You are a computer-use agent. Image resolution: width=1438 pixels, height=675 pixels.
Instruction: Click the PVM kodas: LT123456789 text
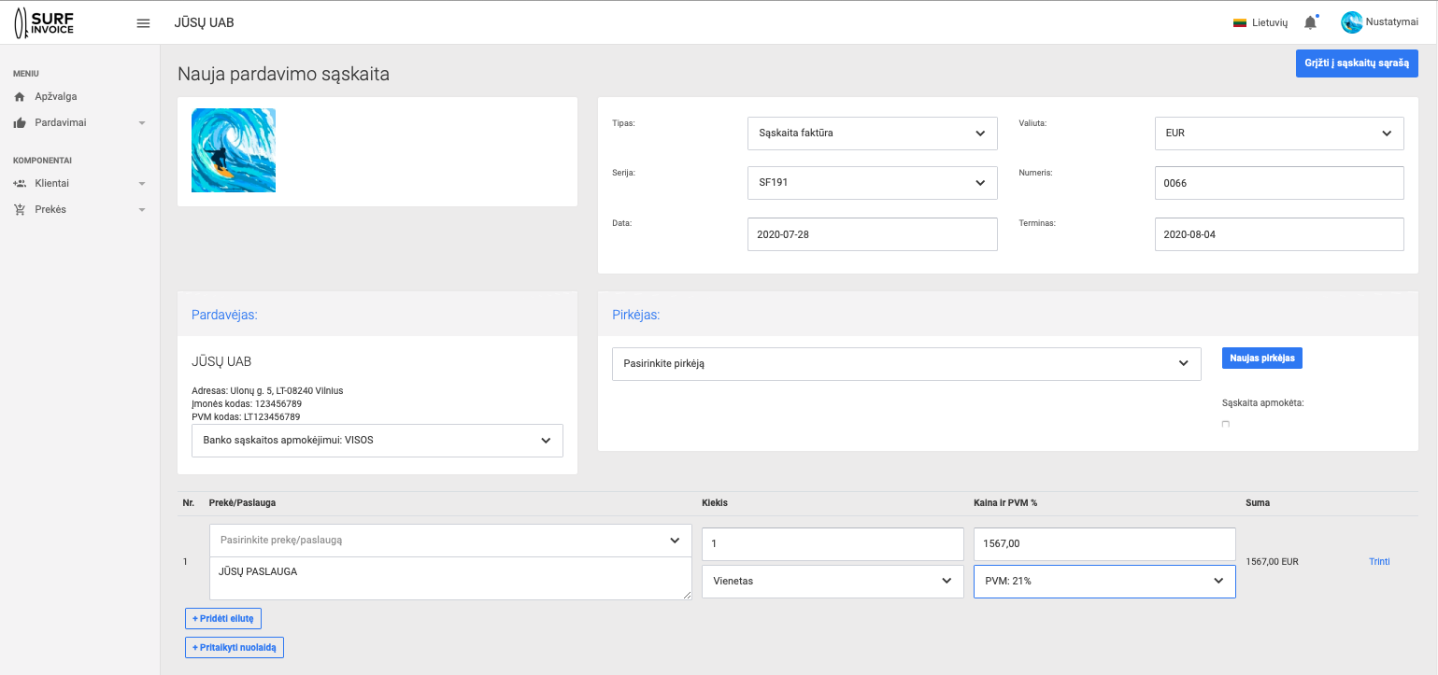[x=246, y=417]
